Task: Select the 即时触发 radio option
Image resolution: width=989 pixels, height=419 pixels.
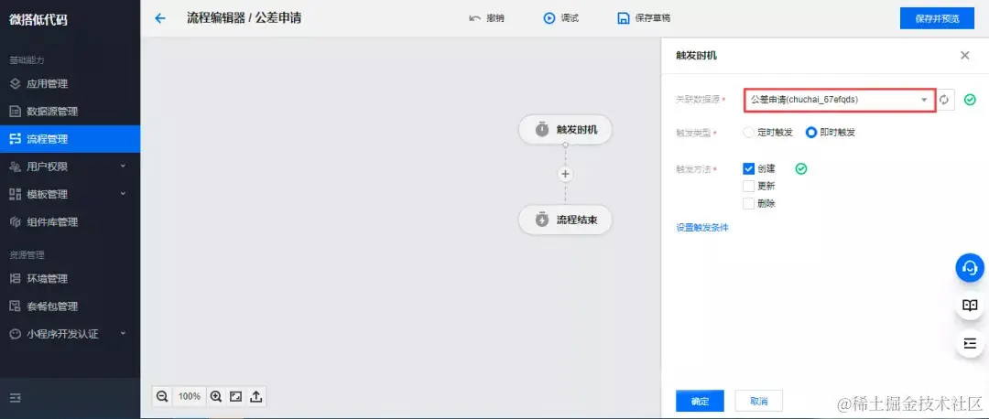Action: (x=811, y=133)
